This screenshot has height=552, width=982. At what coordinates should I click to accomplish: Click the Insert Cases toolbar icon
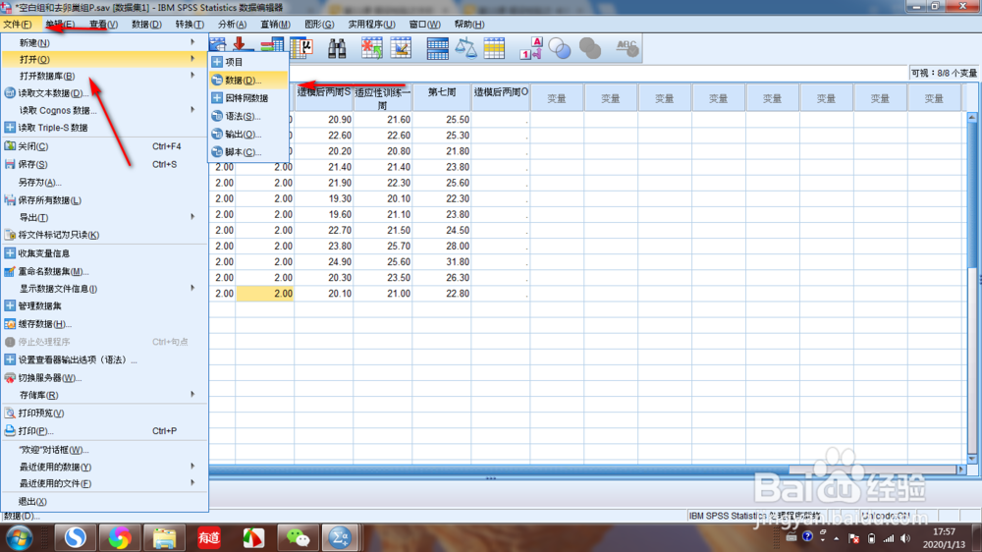point(371,48)
